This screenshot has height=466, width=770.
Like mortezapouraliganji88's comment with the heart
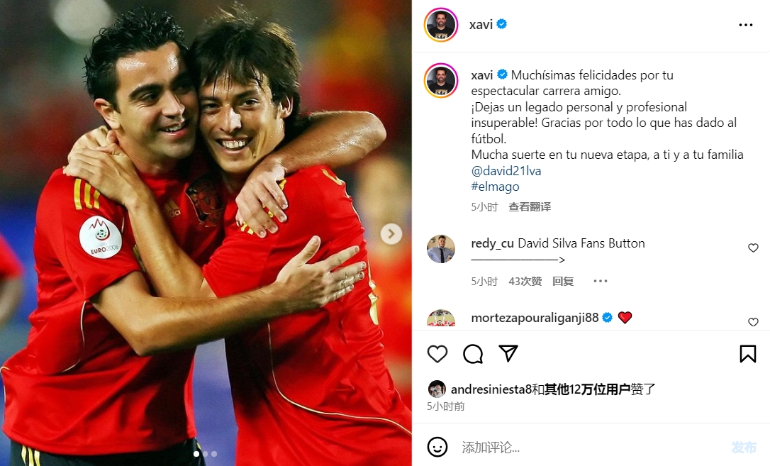click(753, 322)
